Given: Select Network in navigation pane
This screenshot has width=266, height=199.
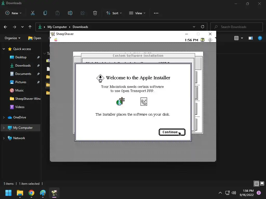Looking at the screenshot, I should click(19, 138).
